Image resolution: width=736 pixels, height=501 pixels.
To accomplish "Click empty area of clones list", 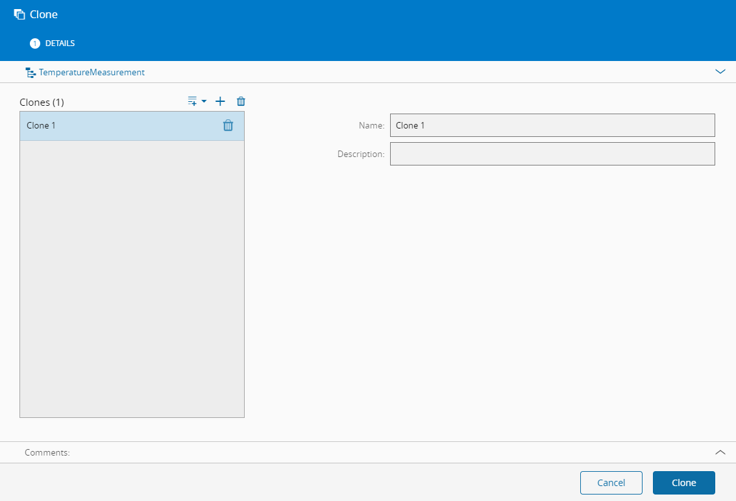I will 132,279.
